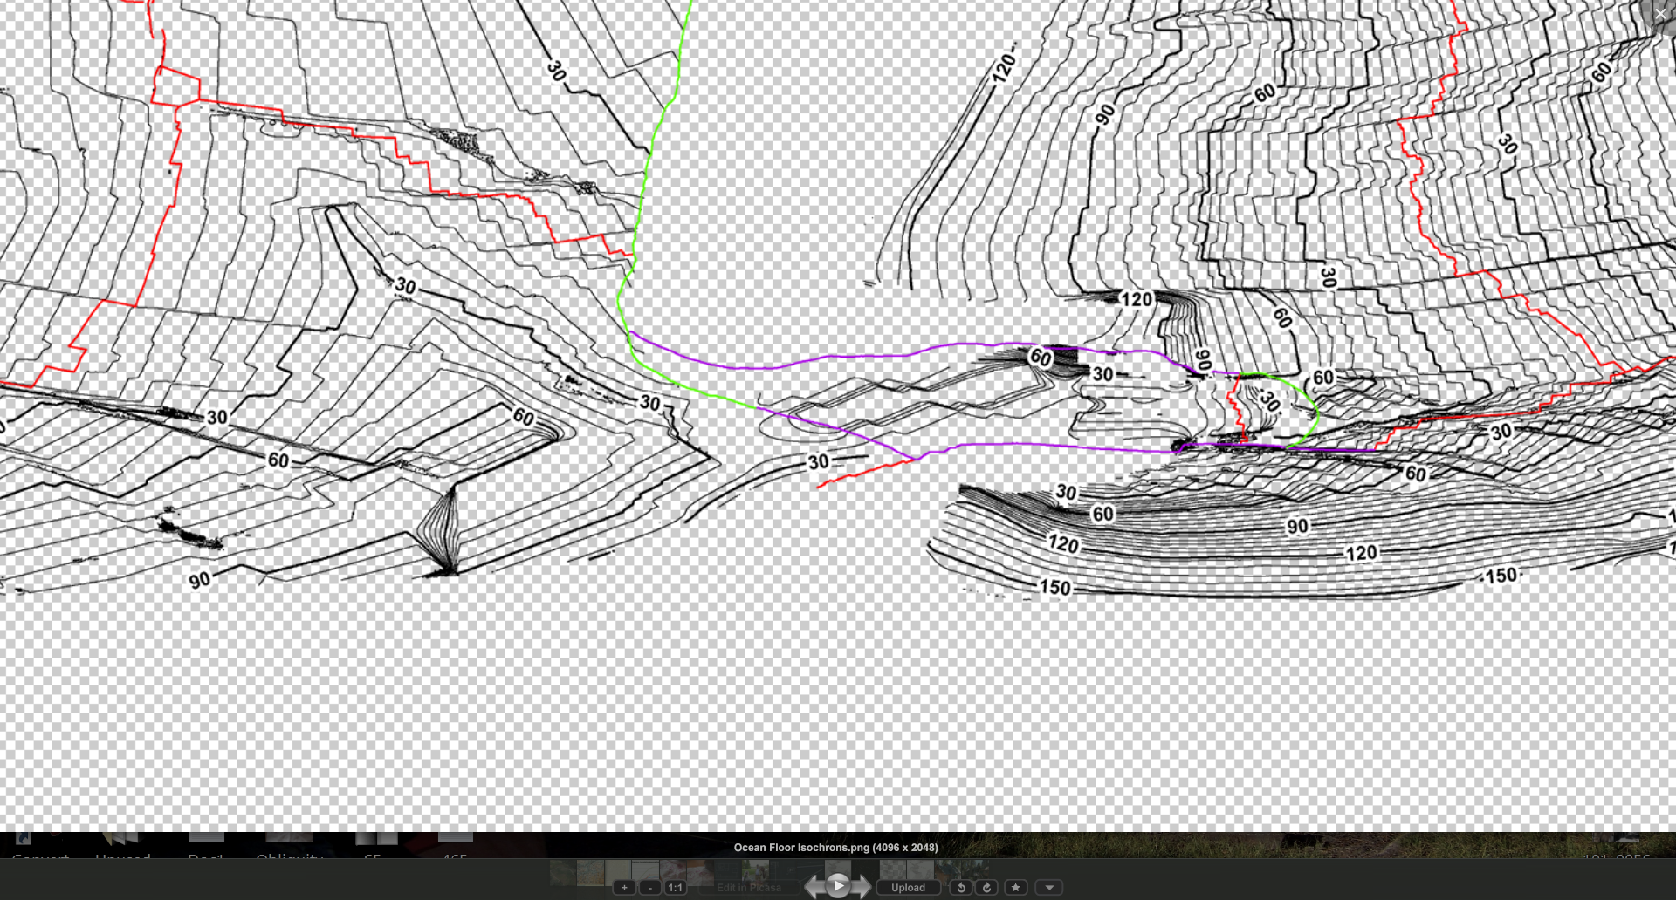This screenshot has width=1676, height=900.
Task: Open the down-arrow options menu
Action: pos(1049,888)
